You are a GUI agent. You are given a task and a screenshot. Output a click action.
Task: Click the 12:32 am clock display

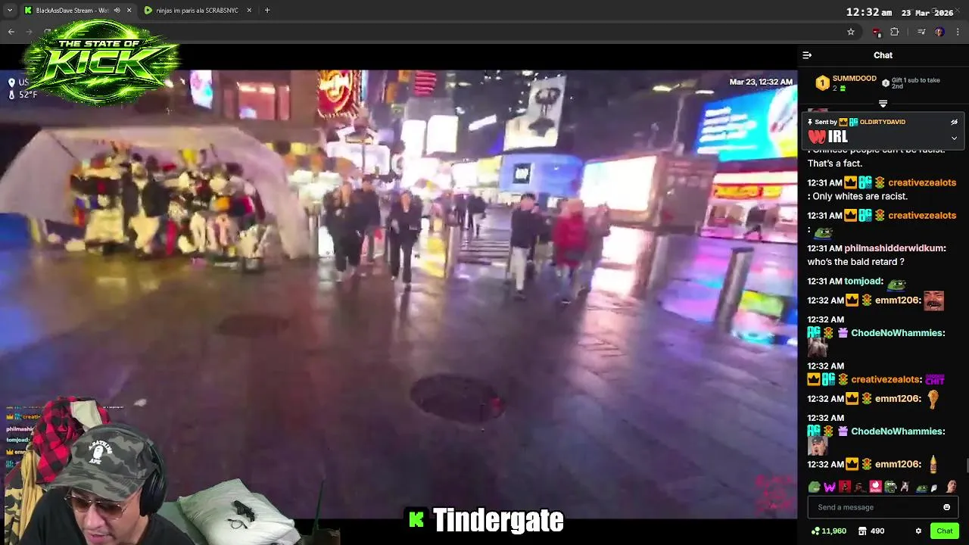(868, 12)
